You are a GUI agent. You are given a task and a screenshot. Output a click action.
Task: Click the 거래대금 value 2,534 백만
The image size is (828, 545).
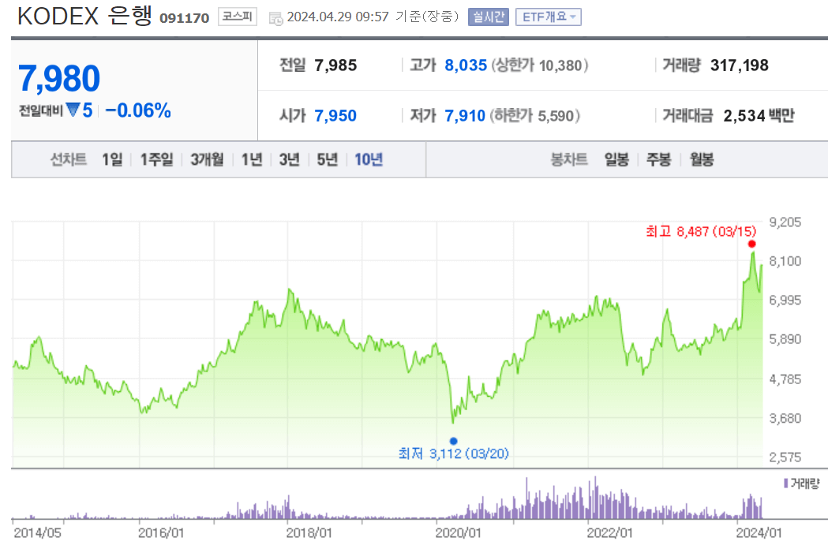click(759, 115)
